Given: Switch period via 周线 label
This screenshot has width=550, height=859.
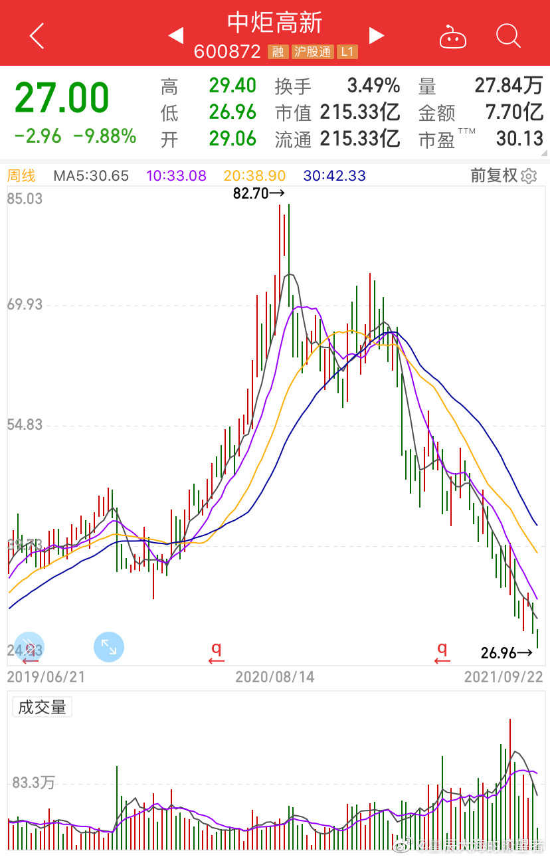Looking at the screenshot, I should (21, 176).
